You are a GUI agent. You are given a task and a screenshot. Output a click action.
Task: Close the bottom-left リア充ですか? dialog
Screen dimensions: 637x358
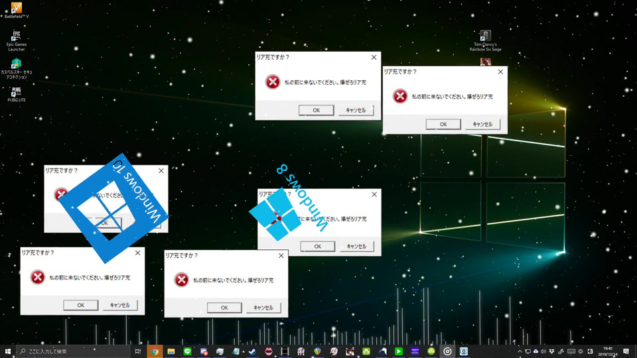click(138, 253)
